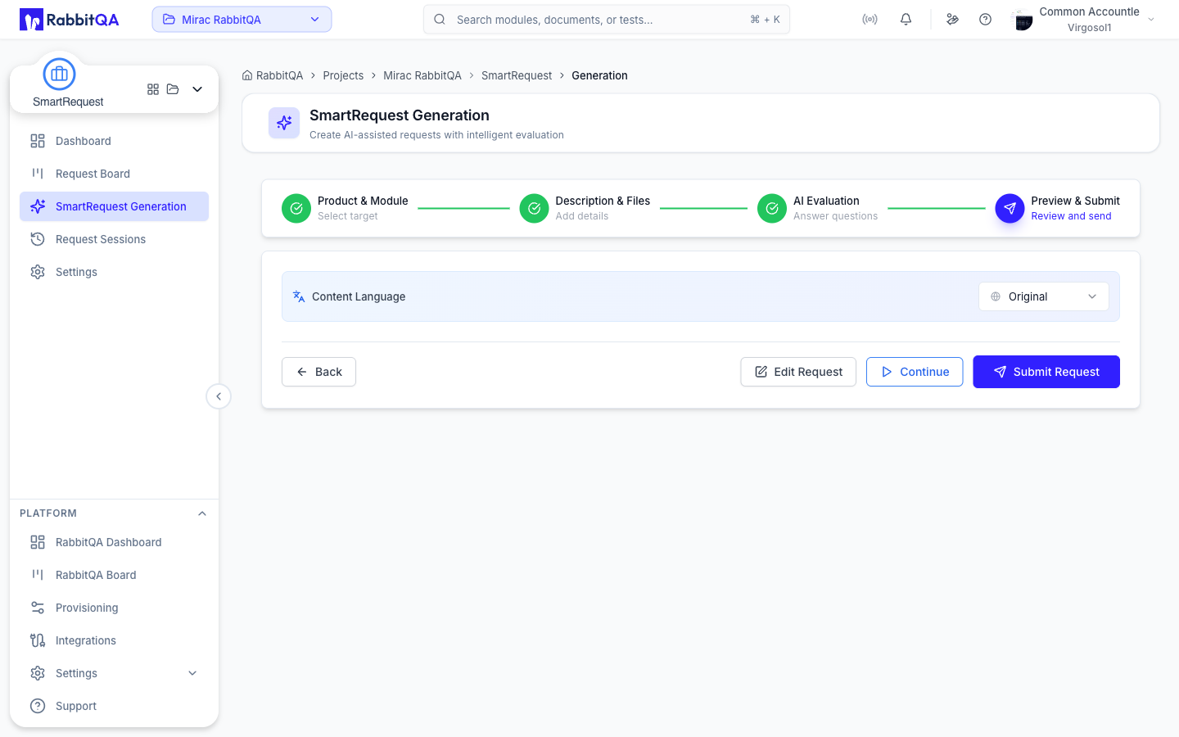Open the notifications bell
The height and width of the screenshot is (737, 1179).
(906, 20)
